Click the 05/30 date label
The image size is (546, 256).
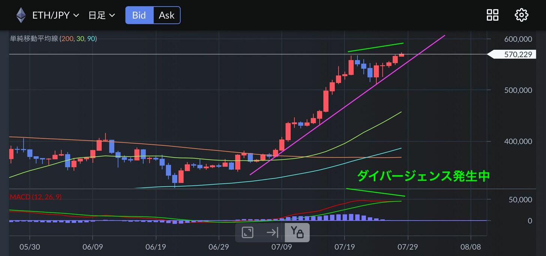(x=30, y=247)
